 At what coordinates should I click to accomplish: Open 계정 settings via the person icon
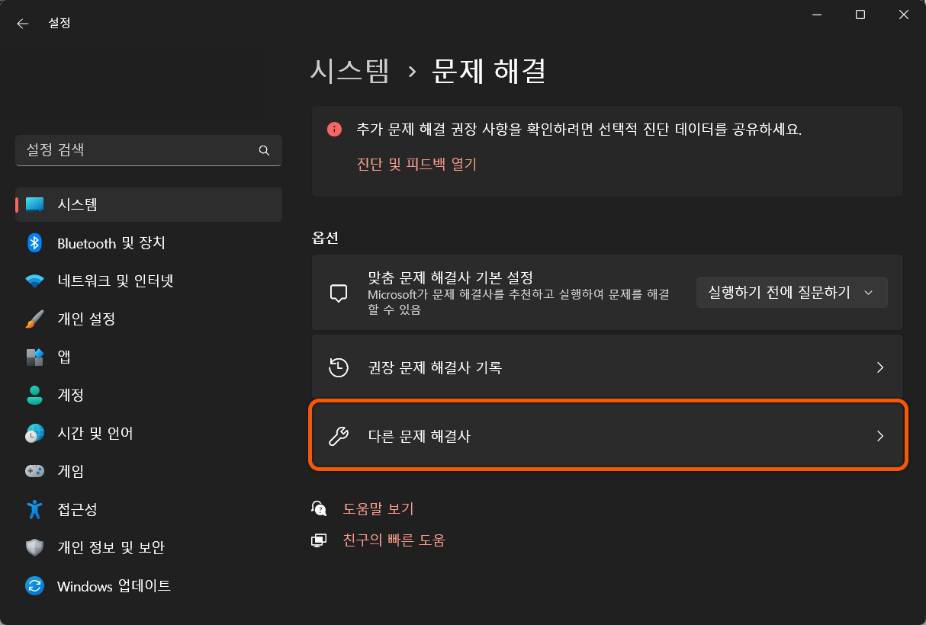point(35,395)
